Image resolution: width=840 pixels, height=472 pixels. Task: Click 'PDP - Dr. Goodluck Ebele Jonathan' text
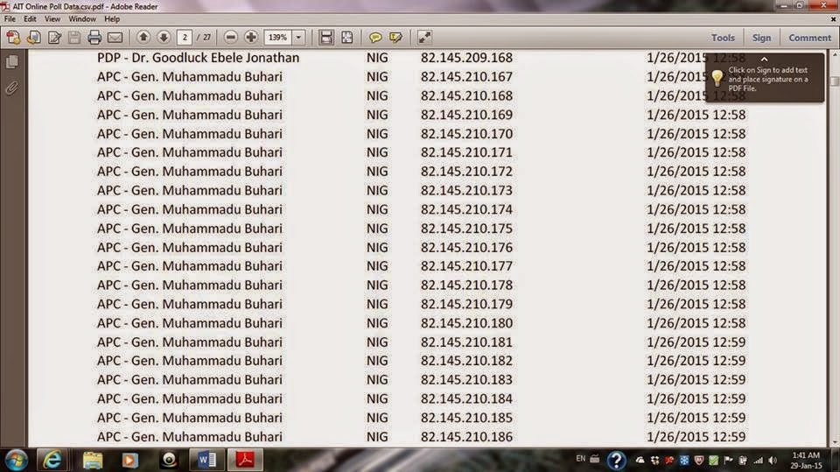(199, 58)
